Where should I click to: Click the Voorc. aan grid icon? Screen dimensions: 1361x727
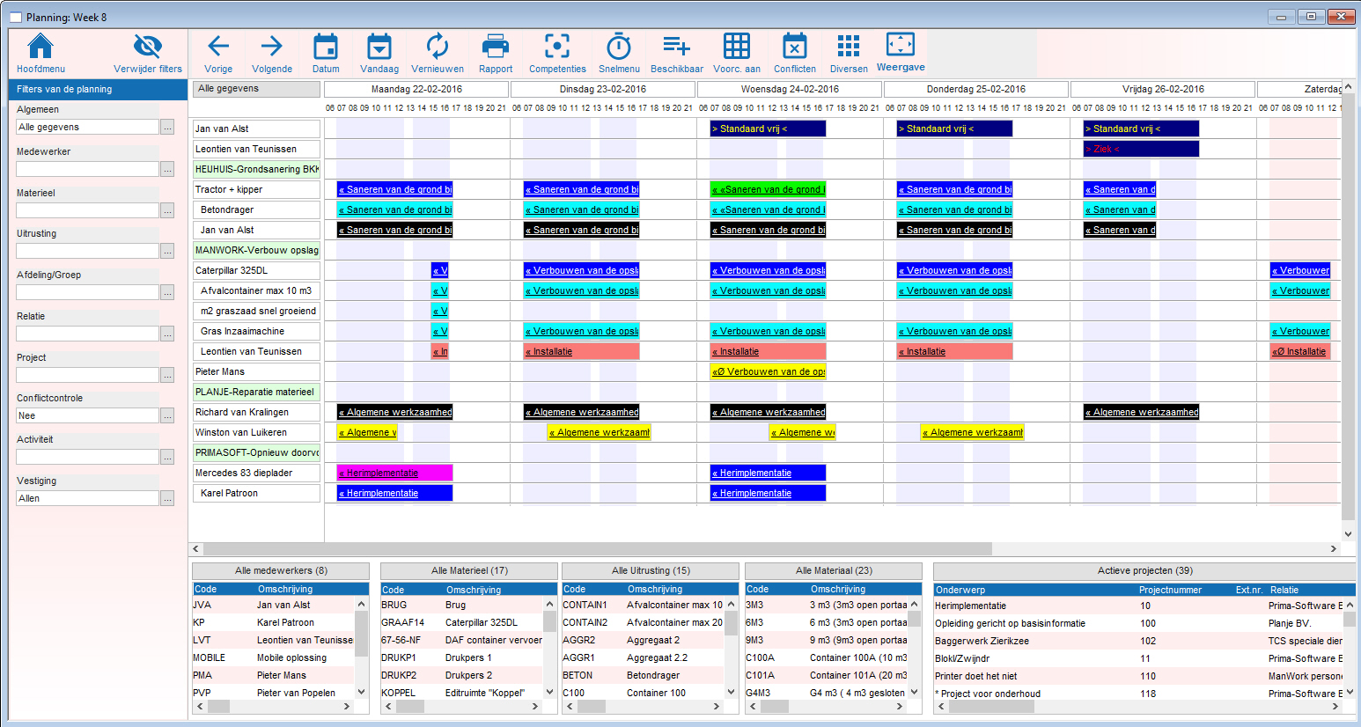click(x=737, y=47)
